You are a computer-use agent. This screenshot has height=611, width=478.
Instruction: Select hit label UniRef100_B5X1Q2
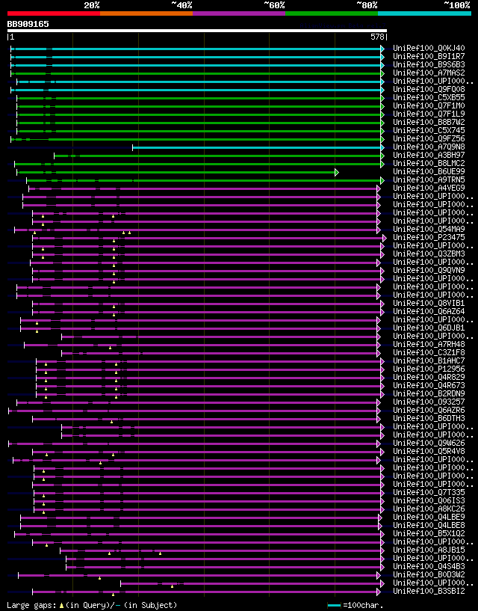click(x=429, y=533)
